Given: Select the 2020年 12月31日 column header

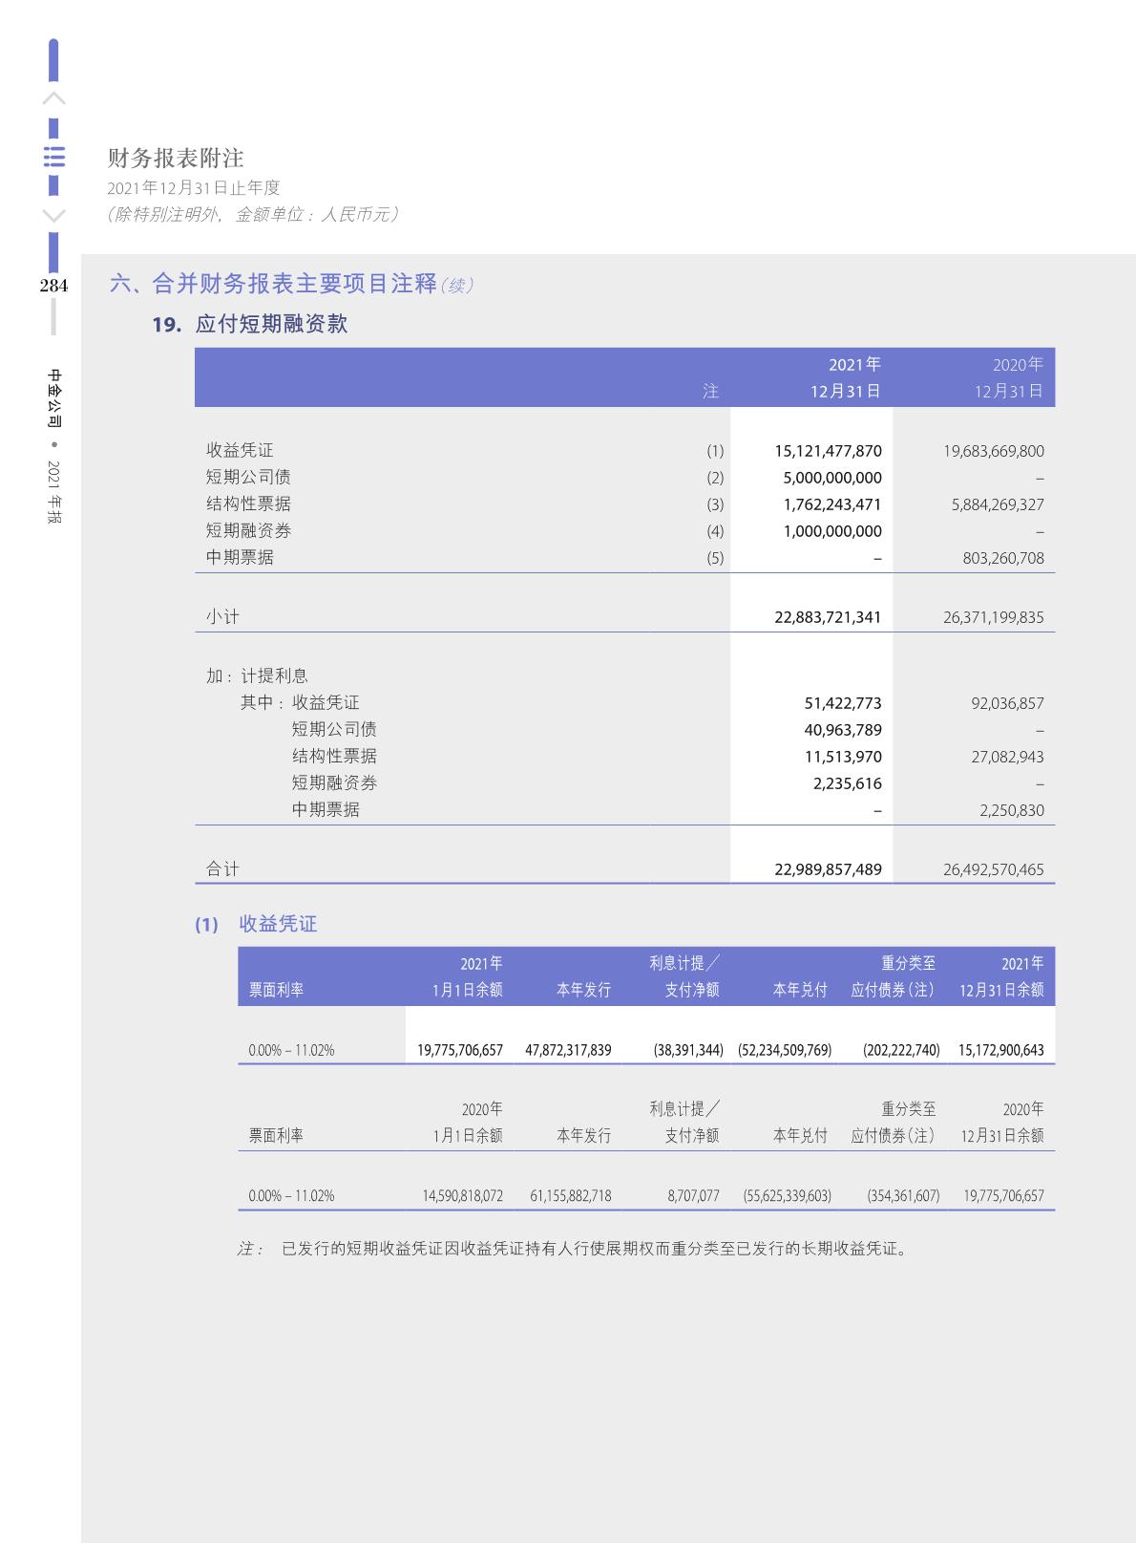Looking at the screenshot, I should (1008, 377).
